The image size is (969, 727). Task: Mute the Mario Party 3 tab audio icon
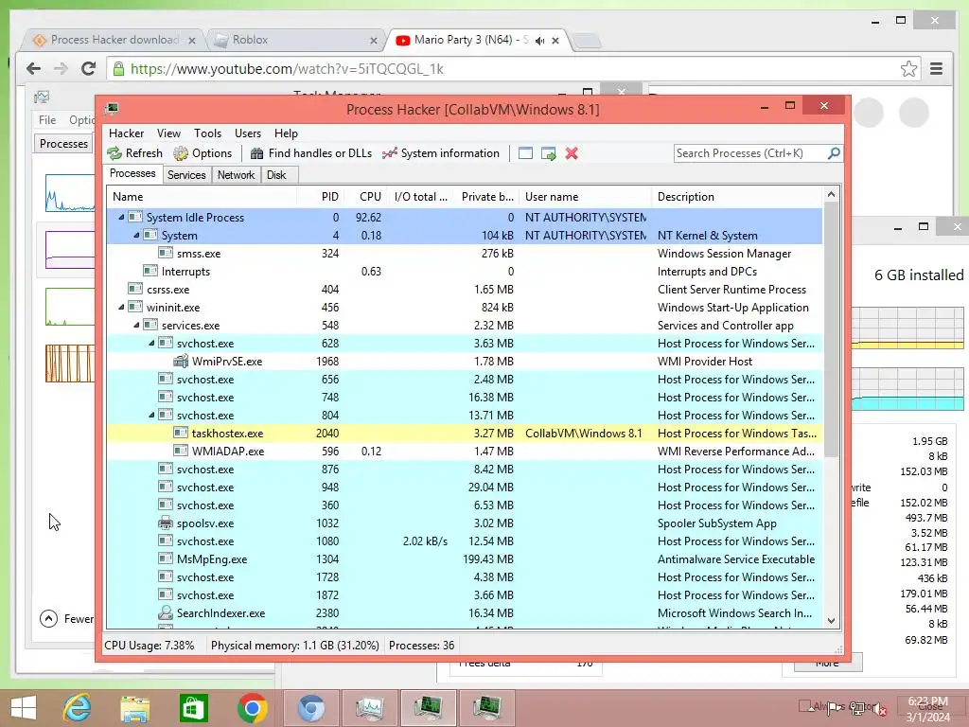tap(540, 40)
